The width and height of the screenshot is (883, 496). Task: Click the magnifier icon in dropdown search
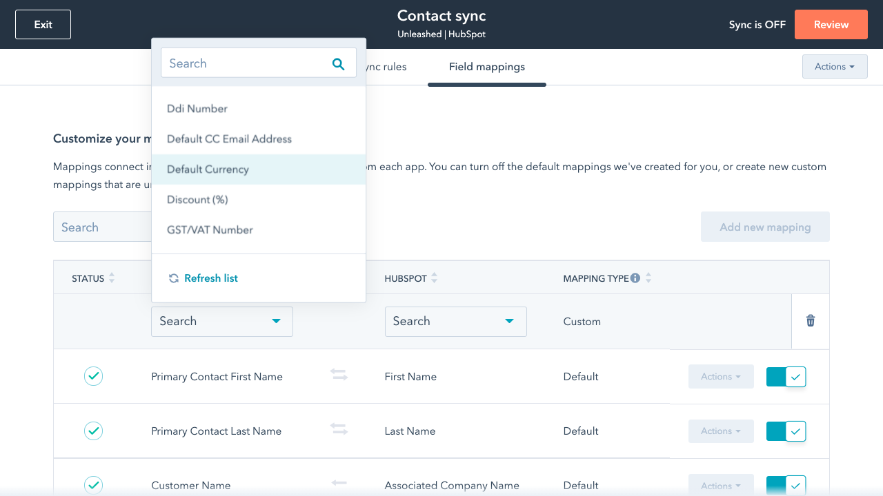[338, 63]
